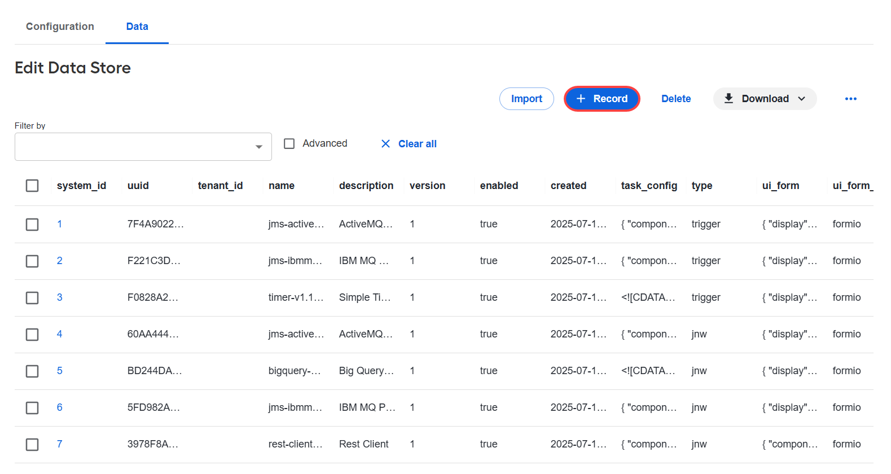Enable the Advanced filter checkbox
The image size is (891, 474).
click(289, 144)
